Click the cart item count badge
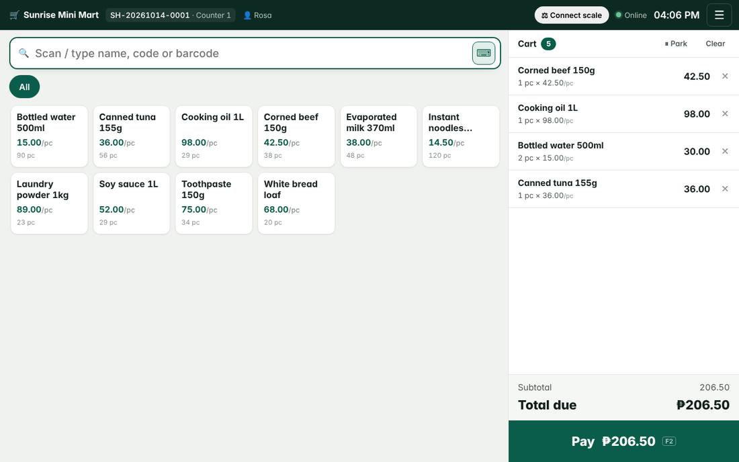Viewport: 739px width, 462px height. (548, 44)
